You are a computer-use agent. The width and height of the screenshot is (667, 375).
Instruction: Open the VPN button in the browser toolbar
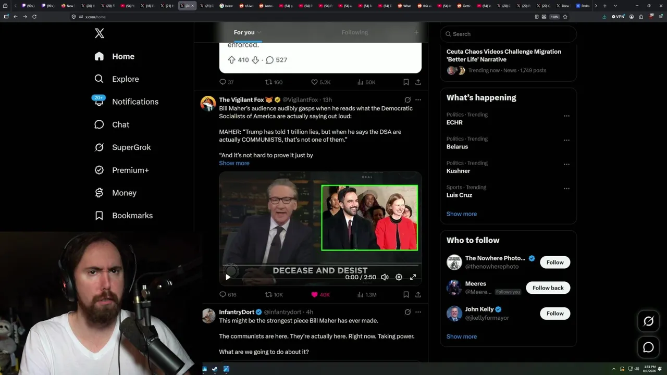[618, 17]
